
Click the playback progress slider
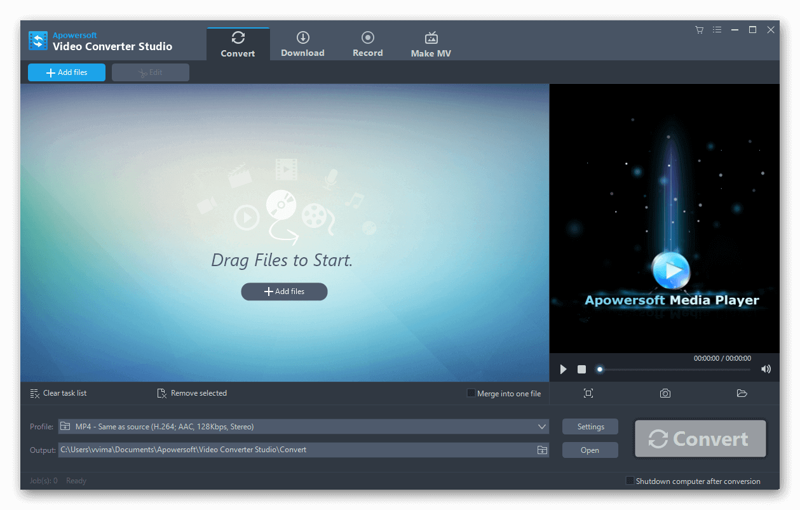click(x=674, y=369)
